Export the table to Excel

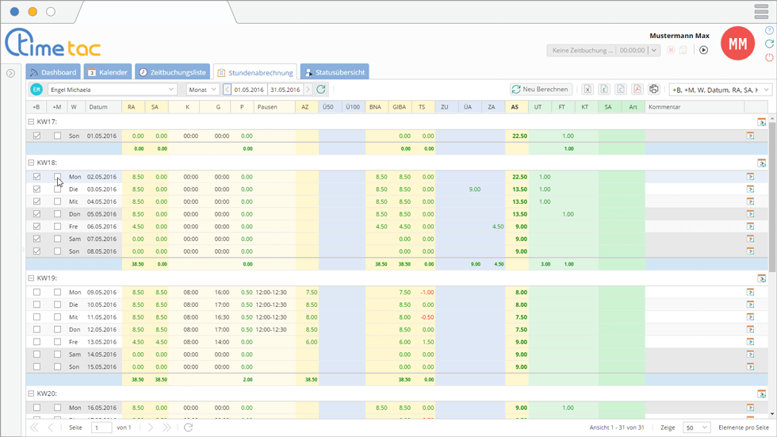click(x=588, y=90)
